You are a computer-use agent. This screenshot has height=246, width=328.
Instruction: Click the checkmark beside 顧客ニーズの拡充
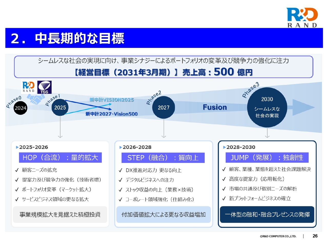(x=17, y=170)
